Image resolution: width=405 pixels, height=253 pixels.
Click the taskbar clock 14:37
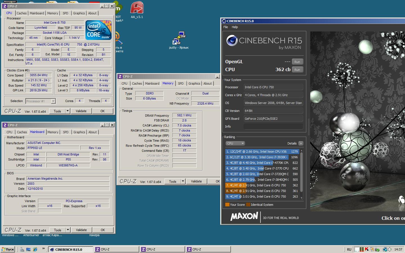[398, 249]
